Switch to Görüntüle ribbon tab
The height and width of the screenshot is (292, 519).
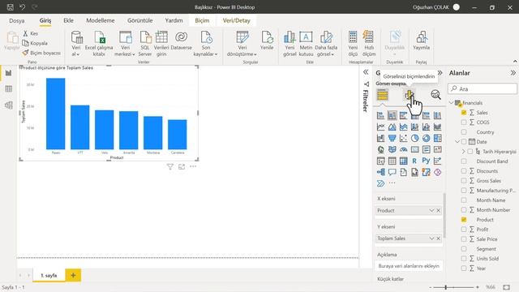(x=140, y=20)
